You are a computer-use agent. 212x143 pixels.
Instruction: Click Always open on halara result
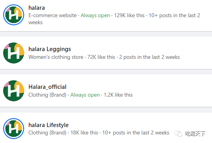tap(95, 16)
